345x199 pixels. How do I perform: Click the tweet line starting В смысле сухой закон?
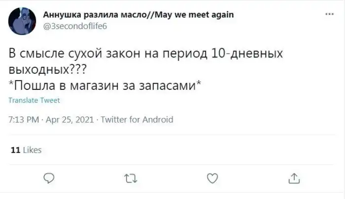[138, 53]
